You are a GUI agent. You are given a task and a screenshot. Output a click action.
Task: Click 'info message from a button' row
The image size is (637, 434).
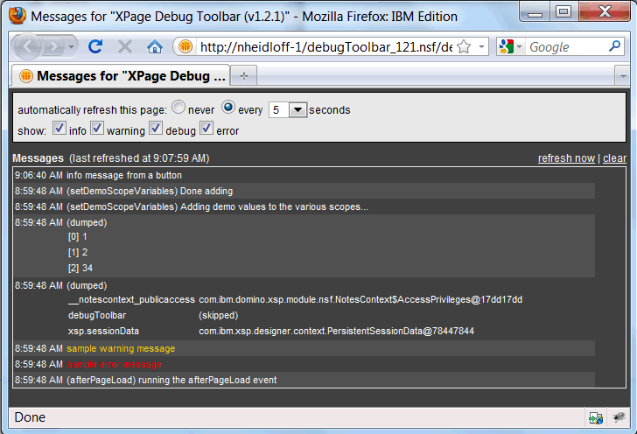pyautogui.click(x=304, y=175)
